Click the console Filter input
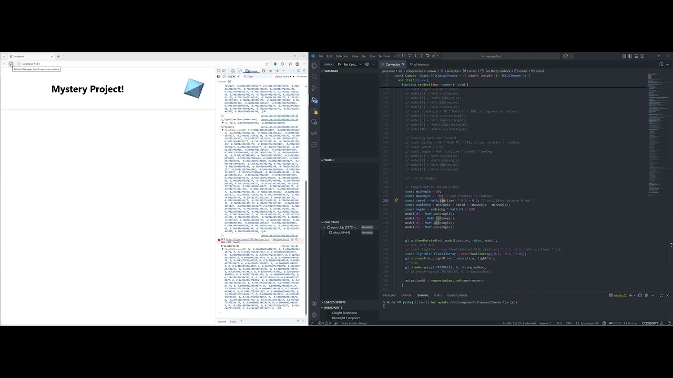Viewport: 673px width, 378px height. [258, 77]
